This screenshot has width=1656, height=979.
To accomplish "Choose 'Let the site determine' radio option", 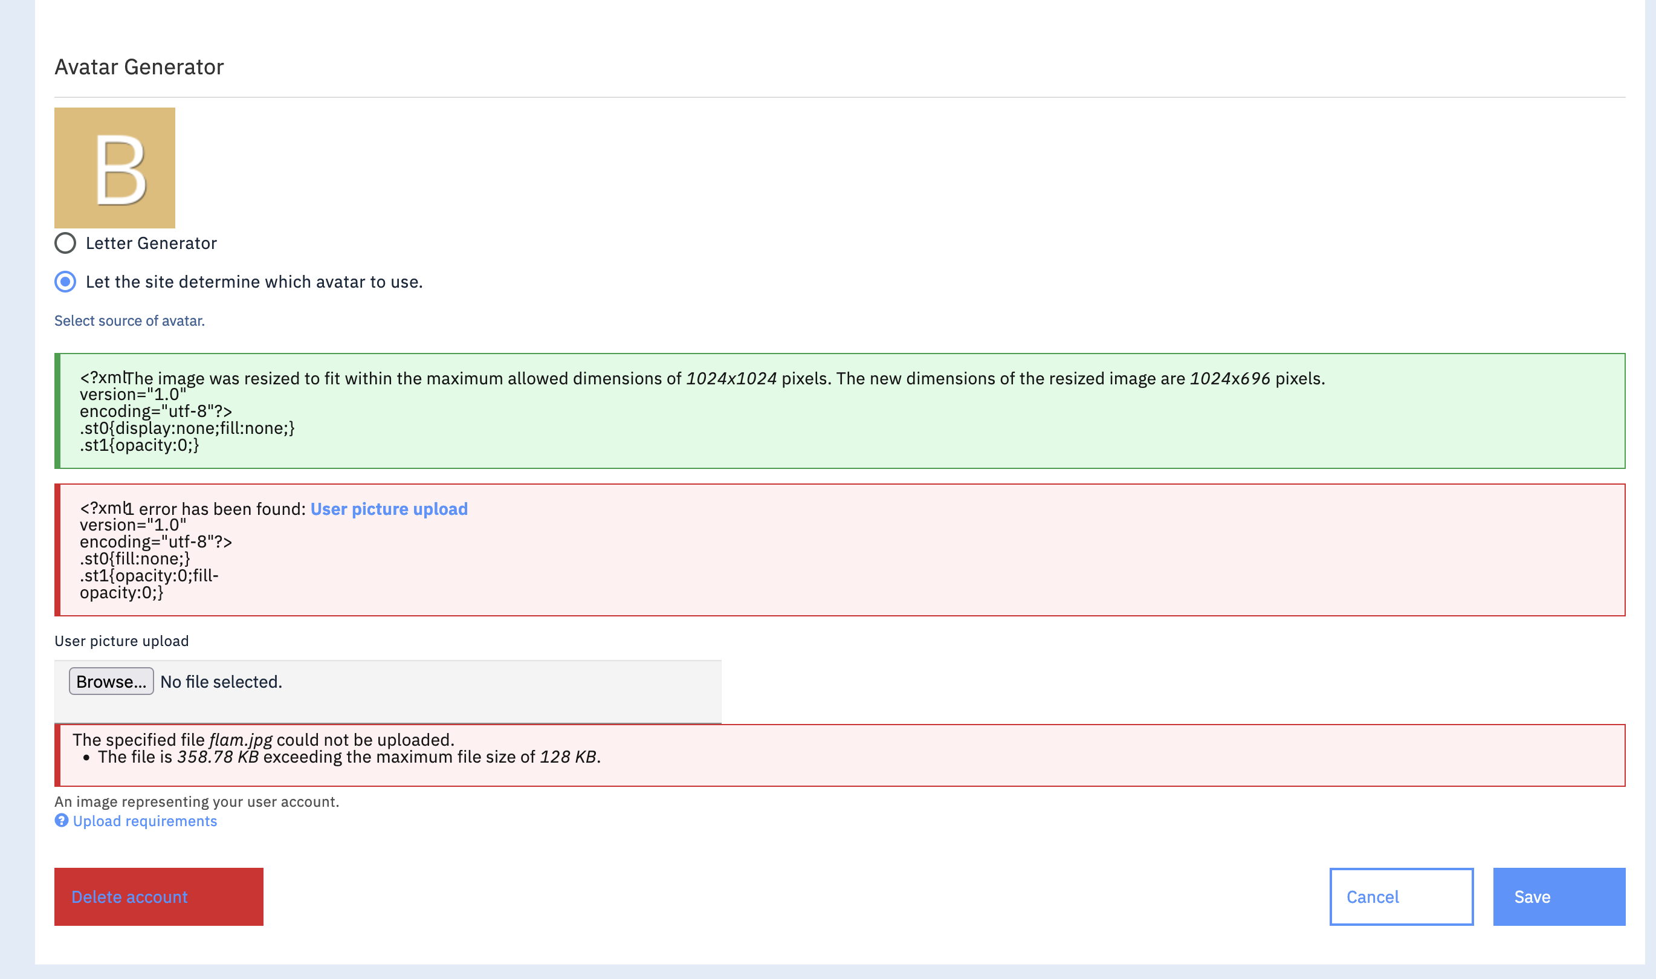I will 65,282.
